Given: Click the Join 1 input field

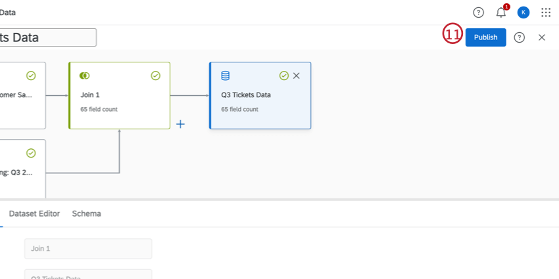Looking at the screenshot, I should pyautogui.click(x=88, y=249).
